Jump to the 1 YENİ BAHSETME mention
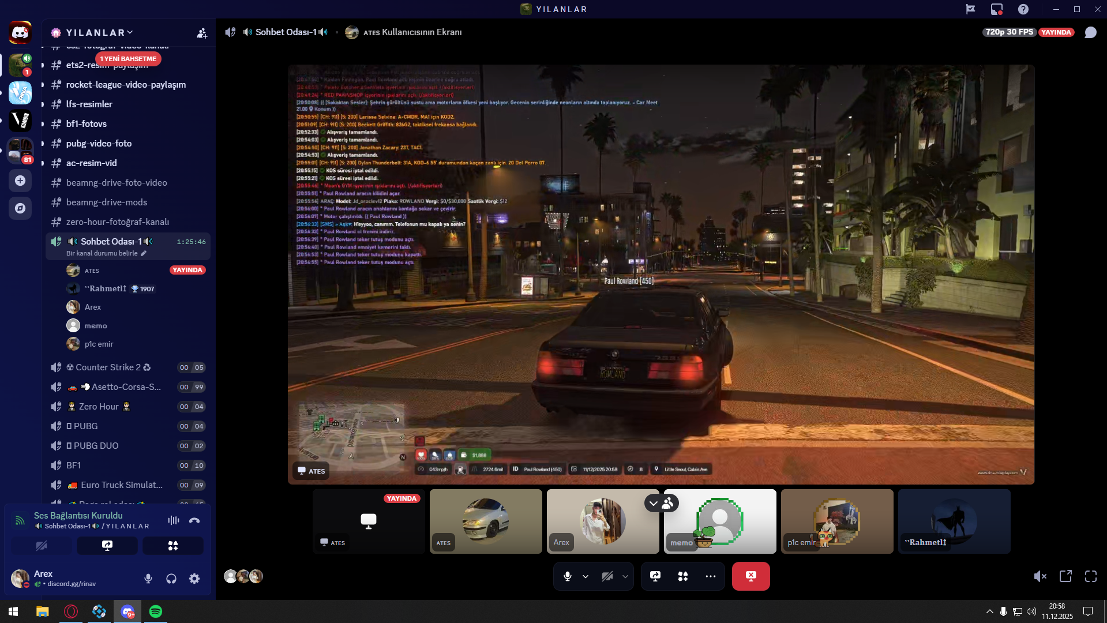 tap(128, 59)
